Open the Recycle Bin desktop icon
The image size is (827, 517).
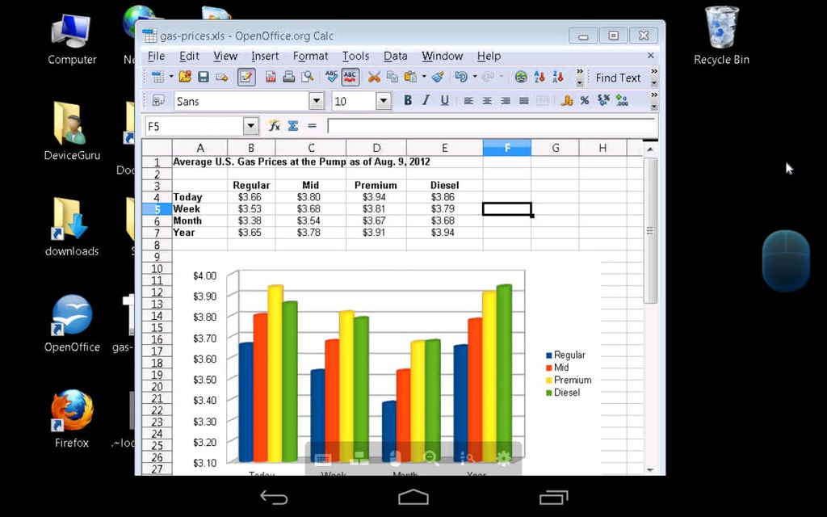tap(721, 36)
